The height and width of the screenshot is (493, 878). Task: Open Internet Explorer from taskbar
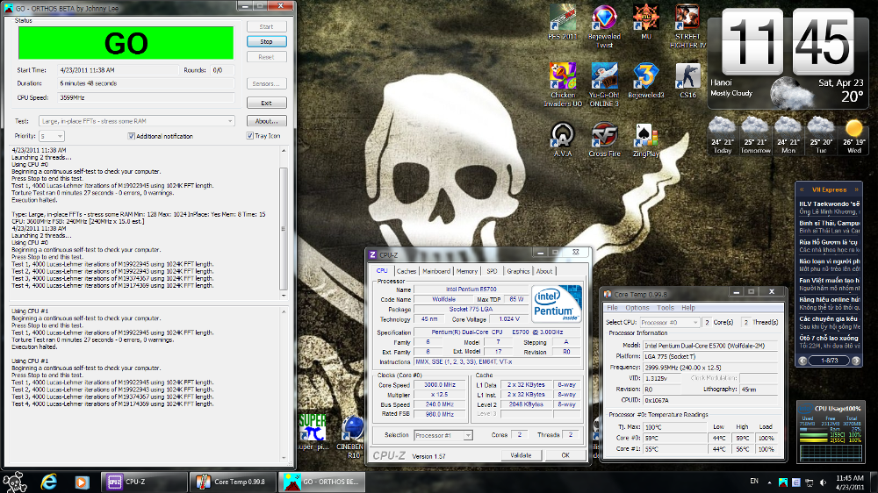pyautogui.click(x=49, y=482)
